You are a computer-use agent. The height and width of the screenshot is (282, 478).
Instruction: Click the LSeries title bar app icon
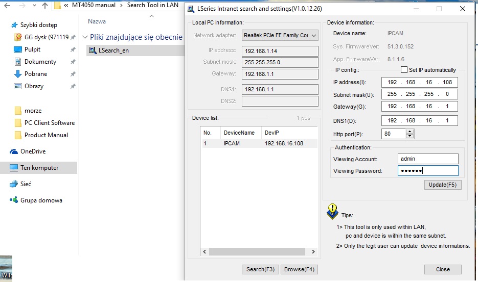(191, 9)
